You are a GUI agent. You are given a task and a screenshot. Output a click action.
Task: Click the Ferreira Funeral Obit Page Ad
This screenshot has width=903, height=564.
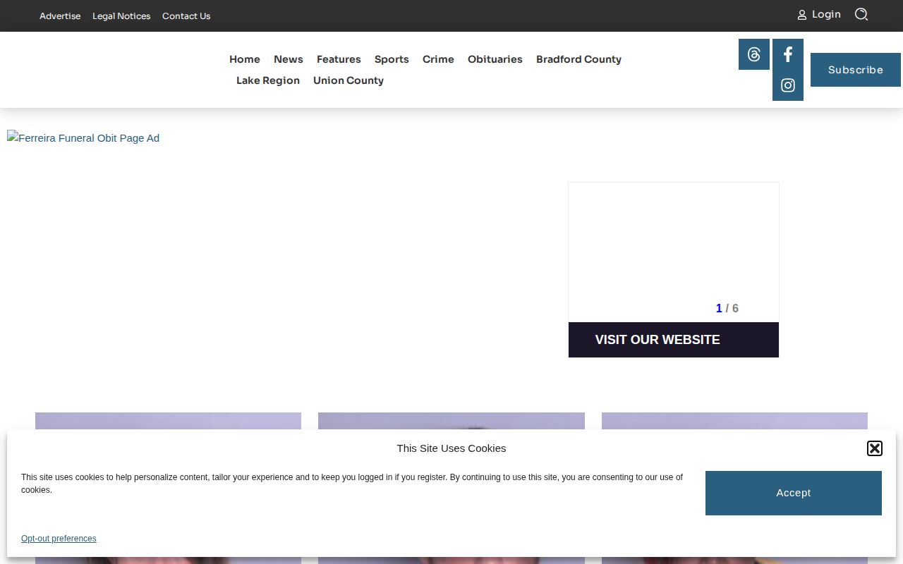click(83, 137)
